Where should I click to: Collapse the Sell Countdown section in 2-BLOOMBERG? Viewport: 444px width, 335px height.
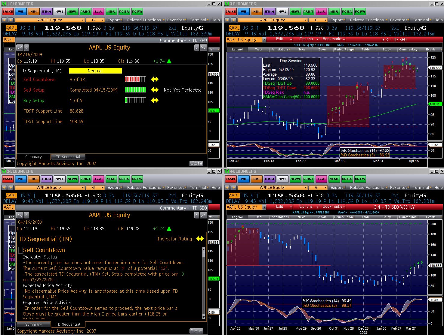(20, 250)
